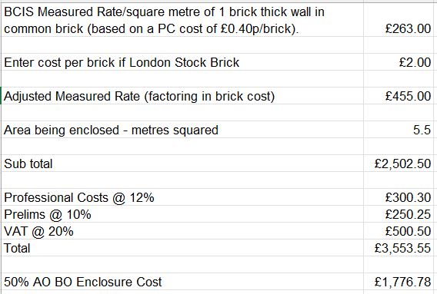Viewport: 437px width, 294px height.
Task: Select the Area being enclosed label cell
Action: 182,130
